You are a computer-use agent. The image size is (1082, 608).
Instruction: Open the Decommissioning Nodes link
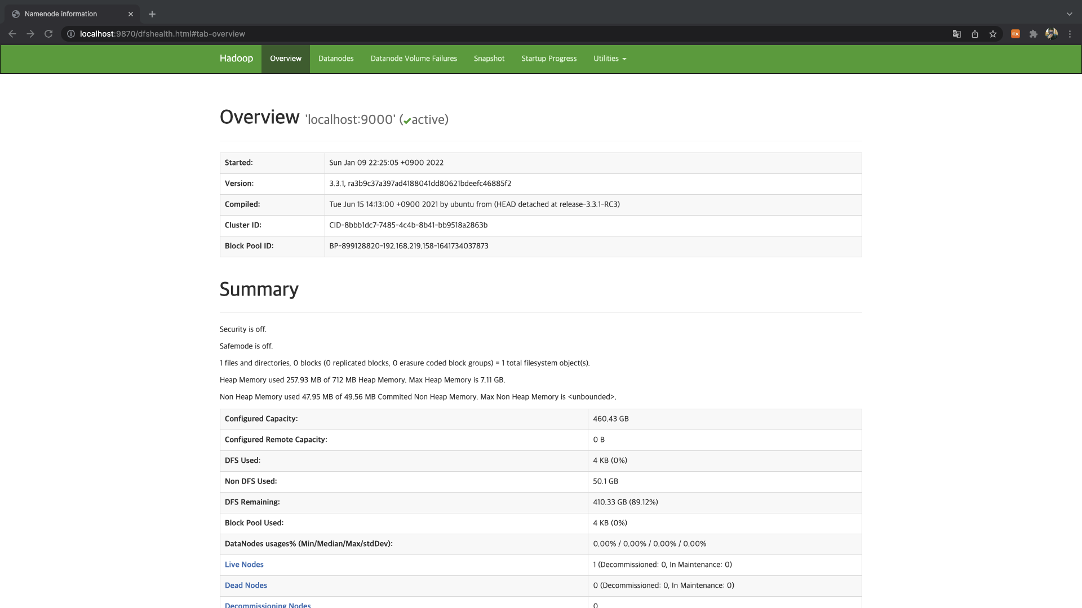click(x=268, y=605)
